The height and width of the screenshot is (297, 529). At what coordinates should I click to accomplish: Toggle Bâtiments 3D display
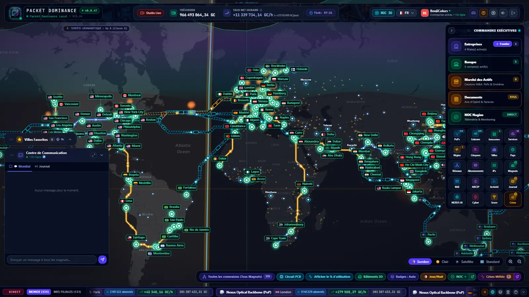click(370, 277)
